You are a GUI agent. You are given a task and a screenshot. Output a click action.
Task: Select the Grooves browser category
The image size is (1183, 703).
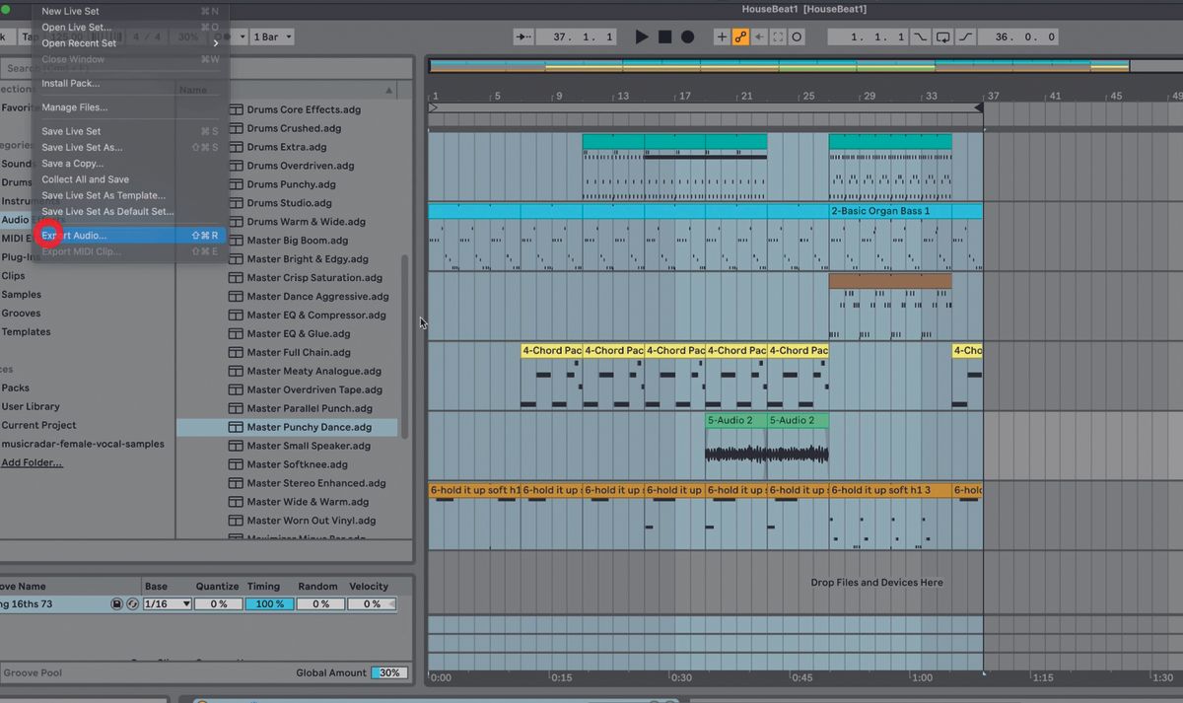(22, 314)
